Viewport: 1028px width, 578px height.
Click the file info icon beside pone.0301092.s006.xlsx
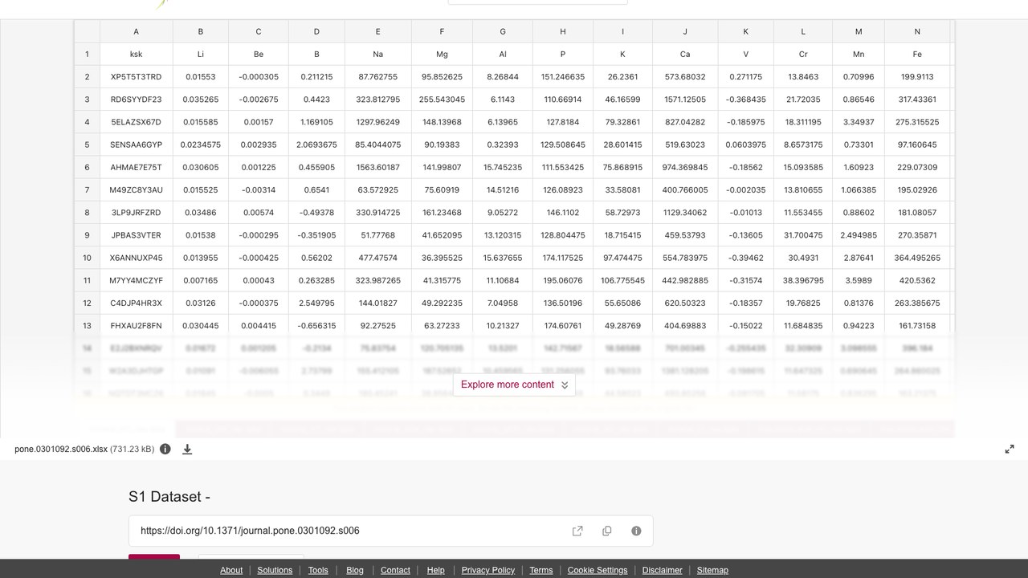(x=165, y=450)
